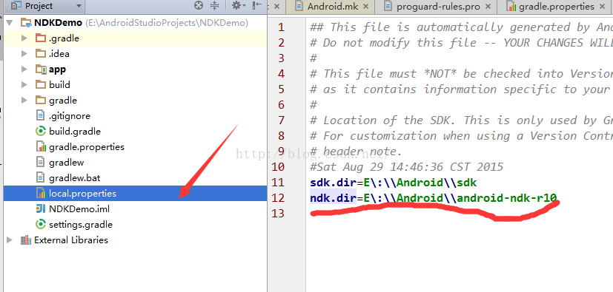
Task: Select the .gradle folder icon
Action: coord(41,38)
